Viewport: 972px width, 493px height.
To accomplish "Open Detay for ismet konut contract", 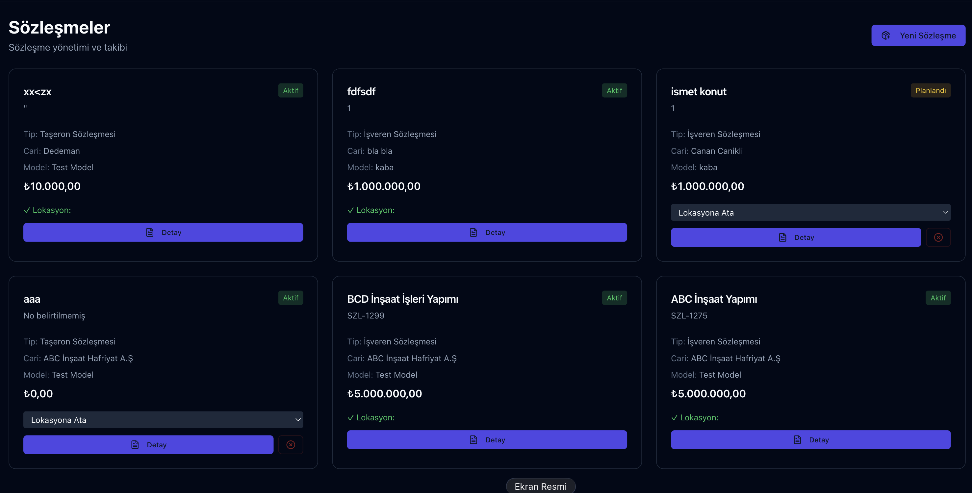I will pos(796,237).
